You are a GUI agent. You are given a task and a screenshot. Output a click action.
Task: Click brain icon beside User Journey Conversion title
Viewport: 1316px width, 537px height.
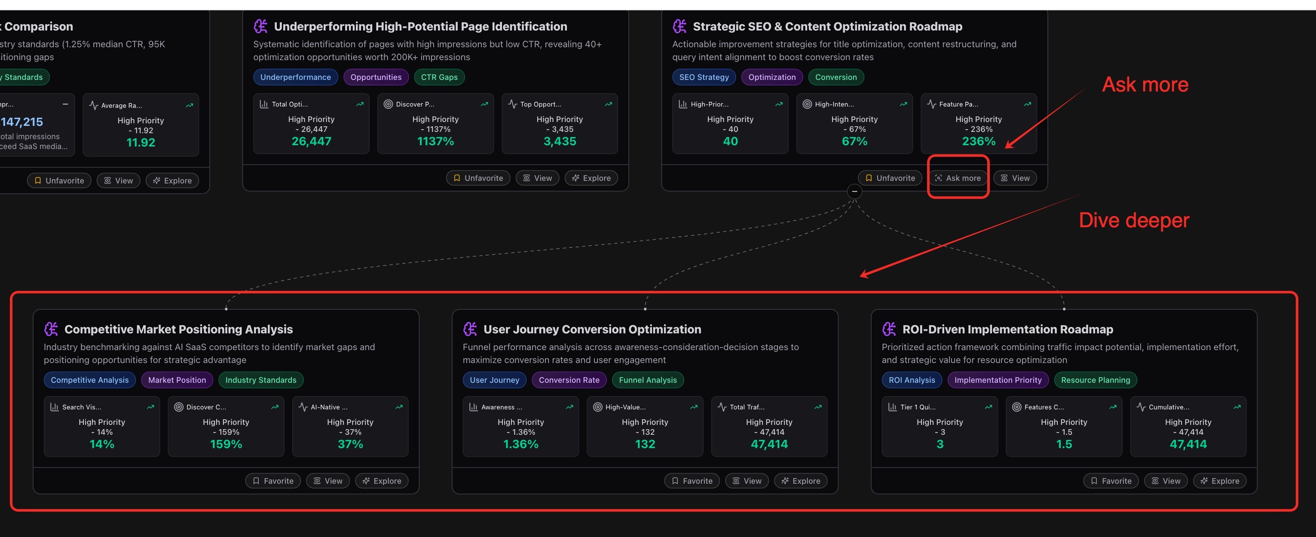(x=470, y=329)
